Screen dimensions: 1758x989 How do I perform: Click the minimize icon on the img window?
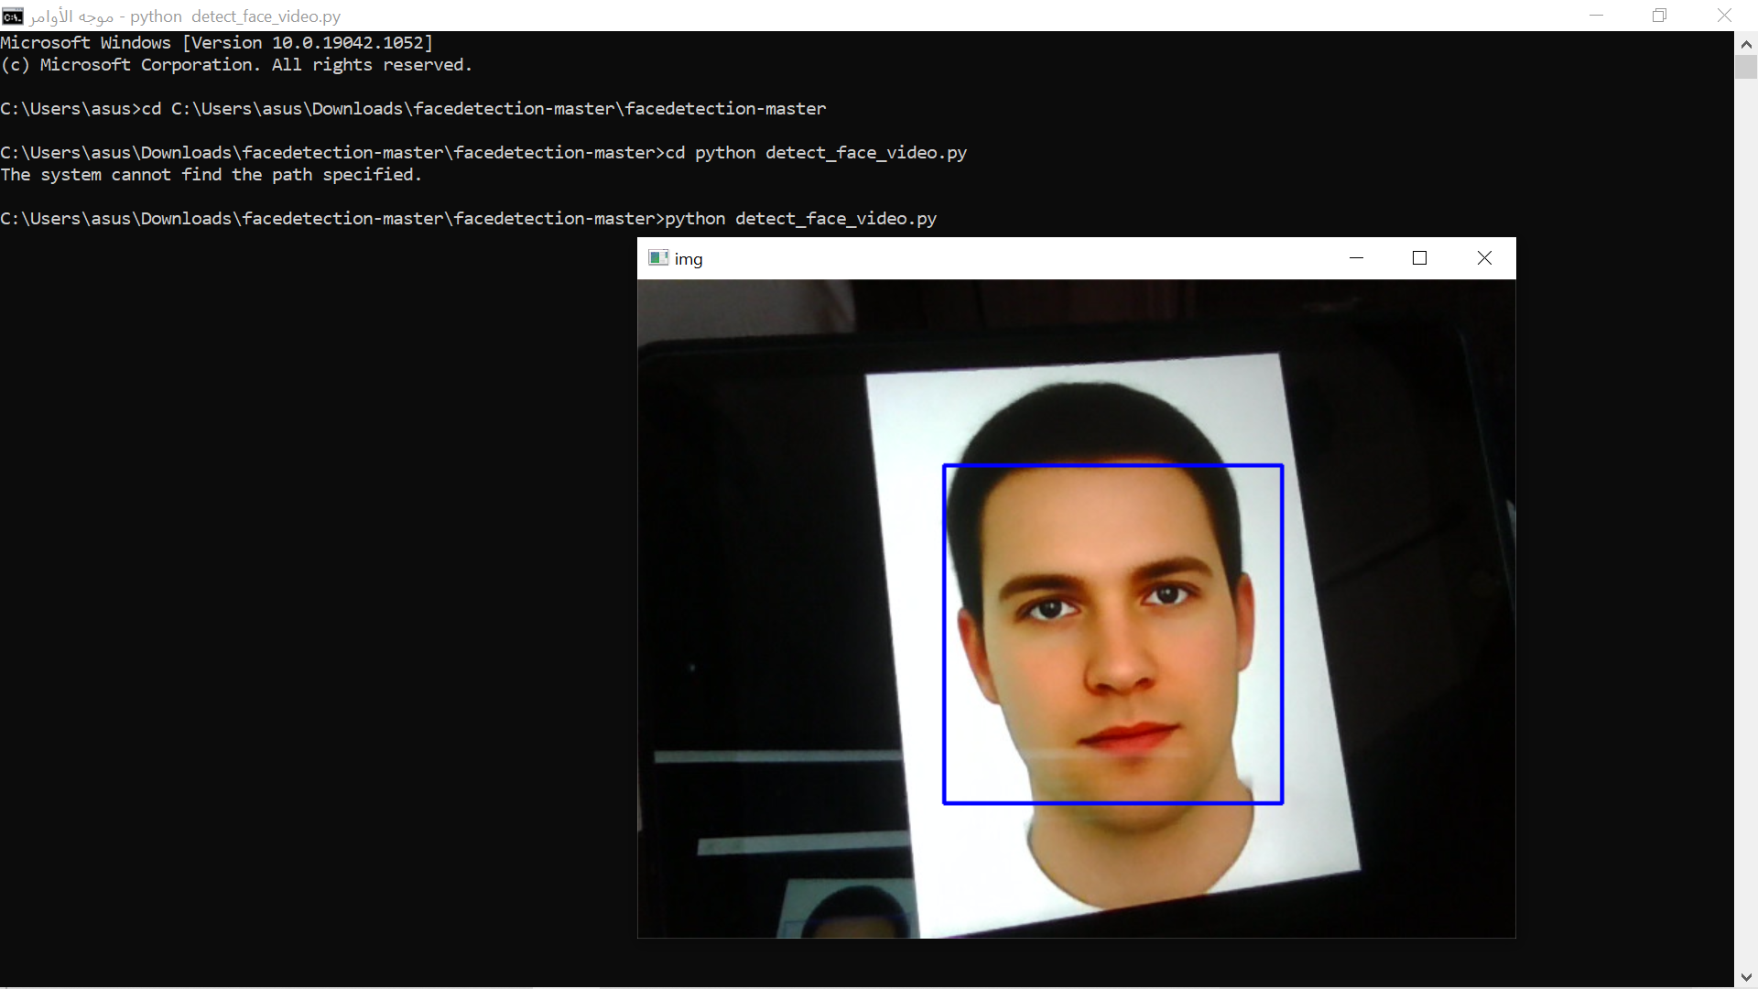click(x=1356, y=257)
